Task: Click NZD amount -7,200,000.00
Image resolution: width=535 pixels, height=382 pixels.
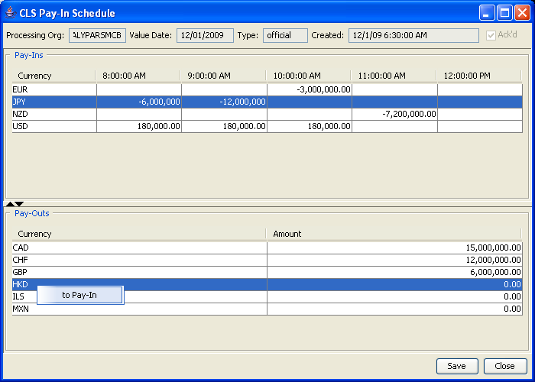Action: click(x=409, y=115)
